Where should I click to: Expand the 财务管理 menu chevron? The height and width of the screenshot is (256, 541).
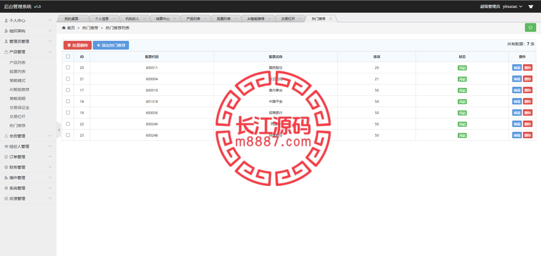(50, 167)
